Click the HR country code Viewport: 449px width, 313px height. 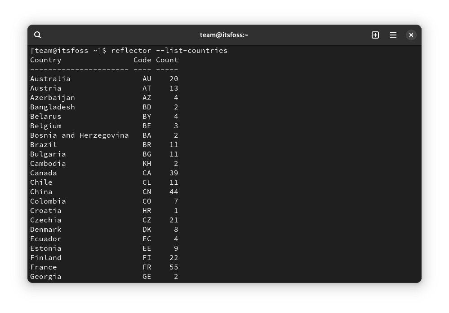[x=147, y=211]
